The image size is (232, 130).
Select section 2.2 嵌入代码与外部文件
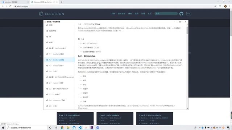tap(59, 88)
